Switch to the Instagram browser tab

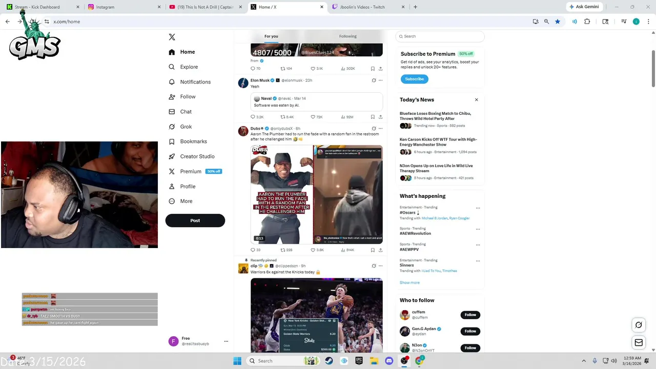[124, 7]
